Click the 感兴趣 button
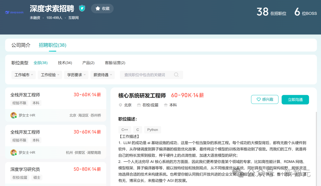321x186 pixels. click(x=265, y=100)
